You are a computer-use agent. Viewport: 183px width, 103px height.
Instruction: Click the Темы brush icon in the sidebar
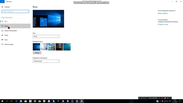pos(2,35)
